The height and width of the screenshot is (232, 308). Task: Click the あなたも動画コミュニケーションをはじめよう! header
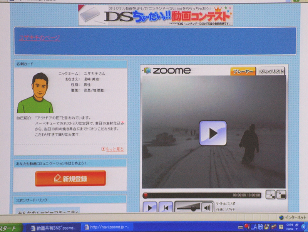pos(70,163)
